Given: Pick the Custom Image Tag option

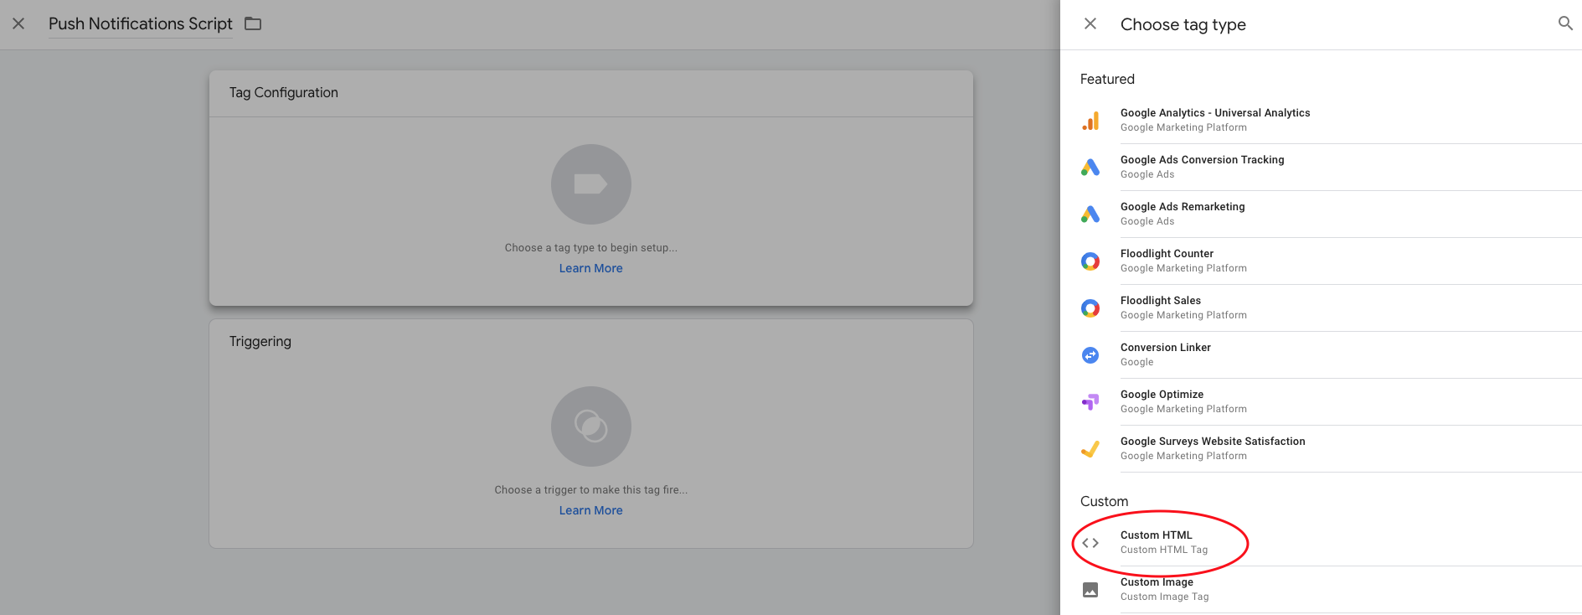Looking at the screenshot, I should point(1164,589).
